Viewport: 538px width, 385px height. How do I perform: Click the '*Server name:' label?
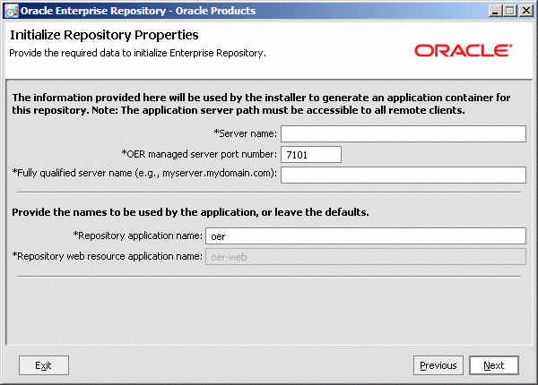click(245, 133)
